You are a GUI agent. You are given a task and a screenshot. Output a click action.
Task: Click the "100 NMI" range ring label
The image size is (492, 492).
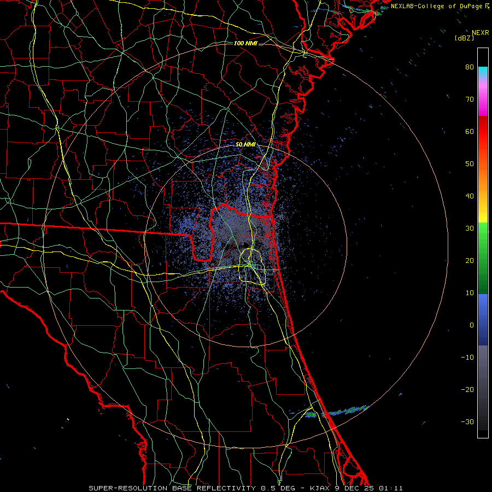[245, 43]
